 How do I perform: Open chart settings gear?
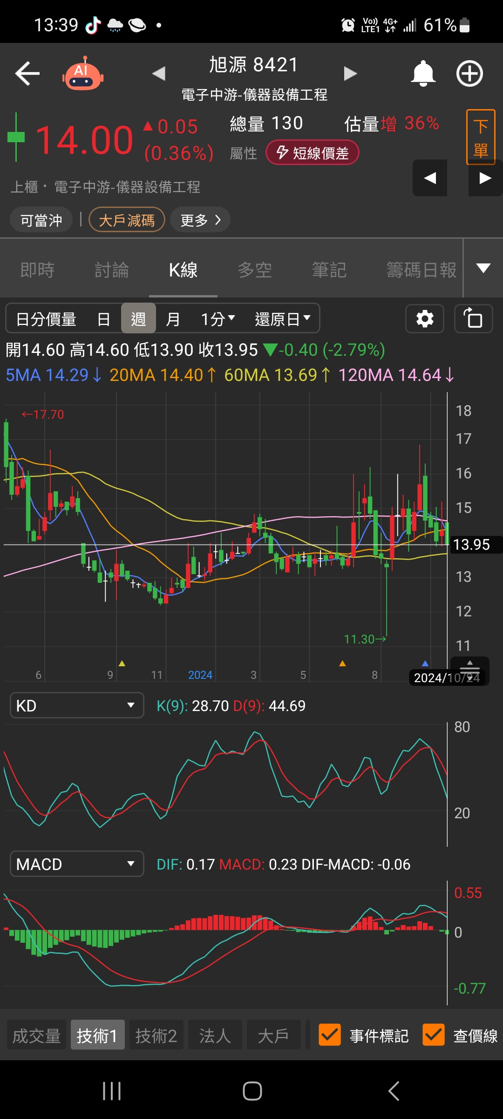click(x=425, y=319)
